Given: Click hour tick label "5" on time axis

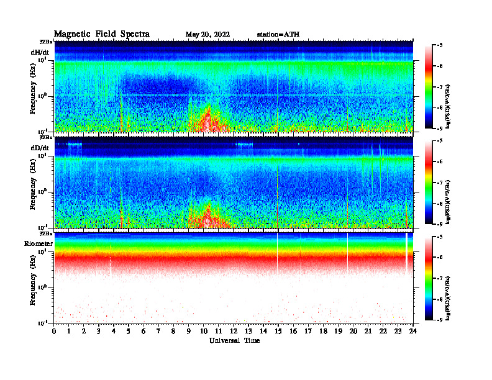Looking at the screenshot, I should (129, 331).
